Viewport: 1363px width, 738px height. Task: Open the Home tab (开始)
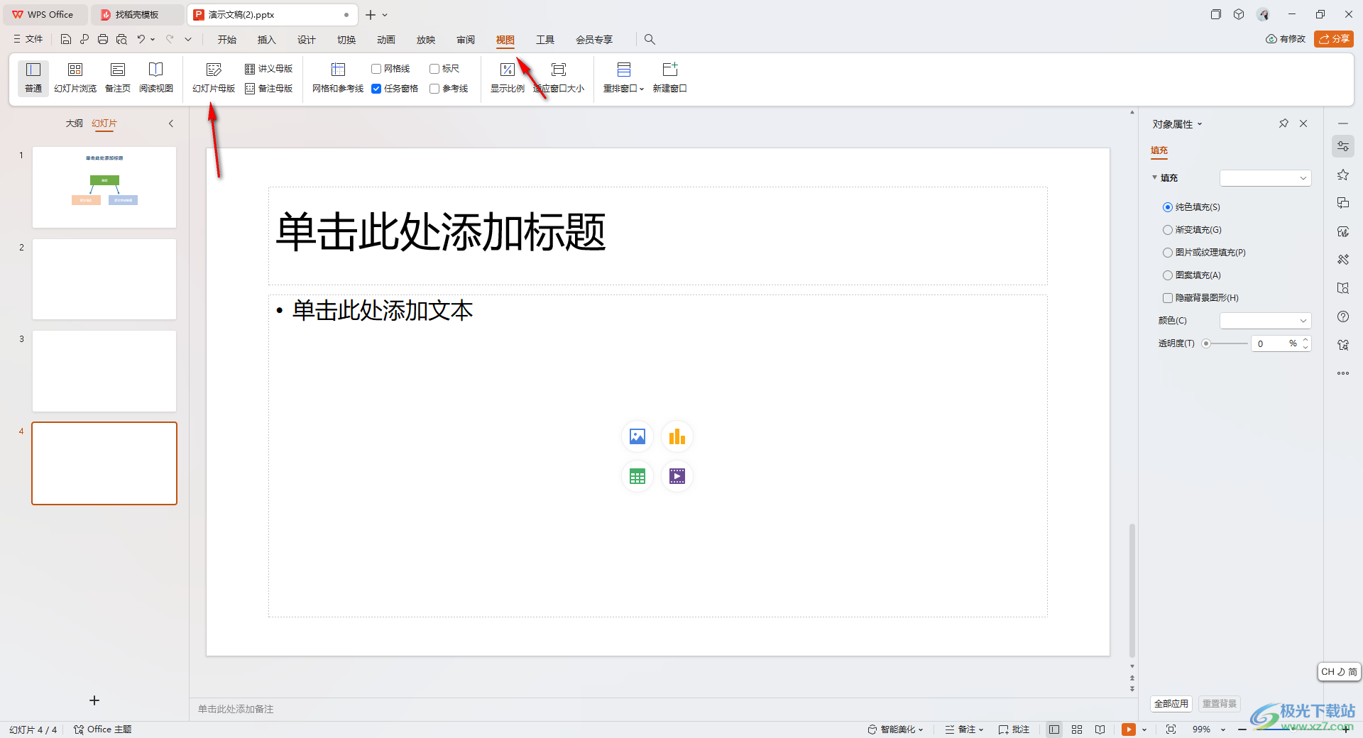[227, 40]
